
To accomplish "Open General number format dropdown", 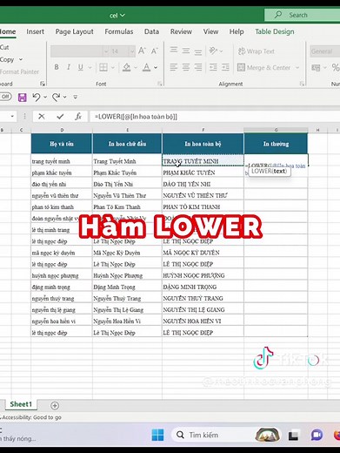I will click(x=325, y=51).
